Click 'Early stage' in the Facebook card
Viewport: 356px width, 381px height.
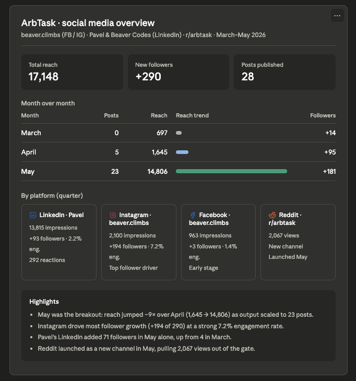click(204, 268)
